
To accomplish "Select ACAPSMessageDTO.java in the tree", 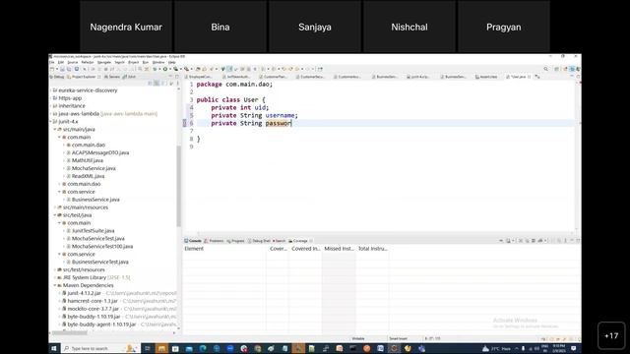I will click(100, 152).
